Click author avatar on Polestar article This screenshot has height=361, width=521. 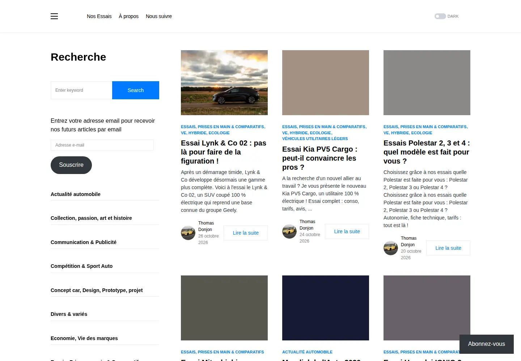(x=391, y=248)
